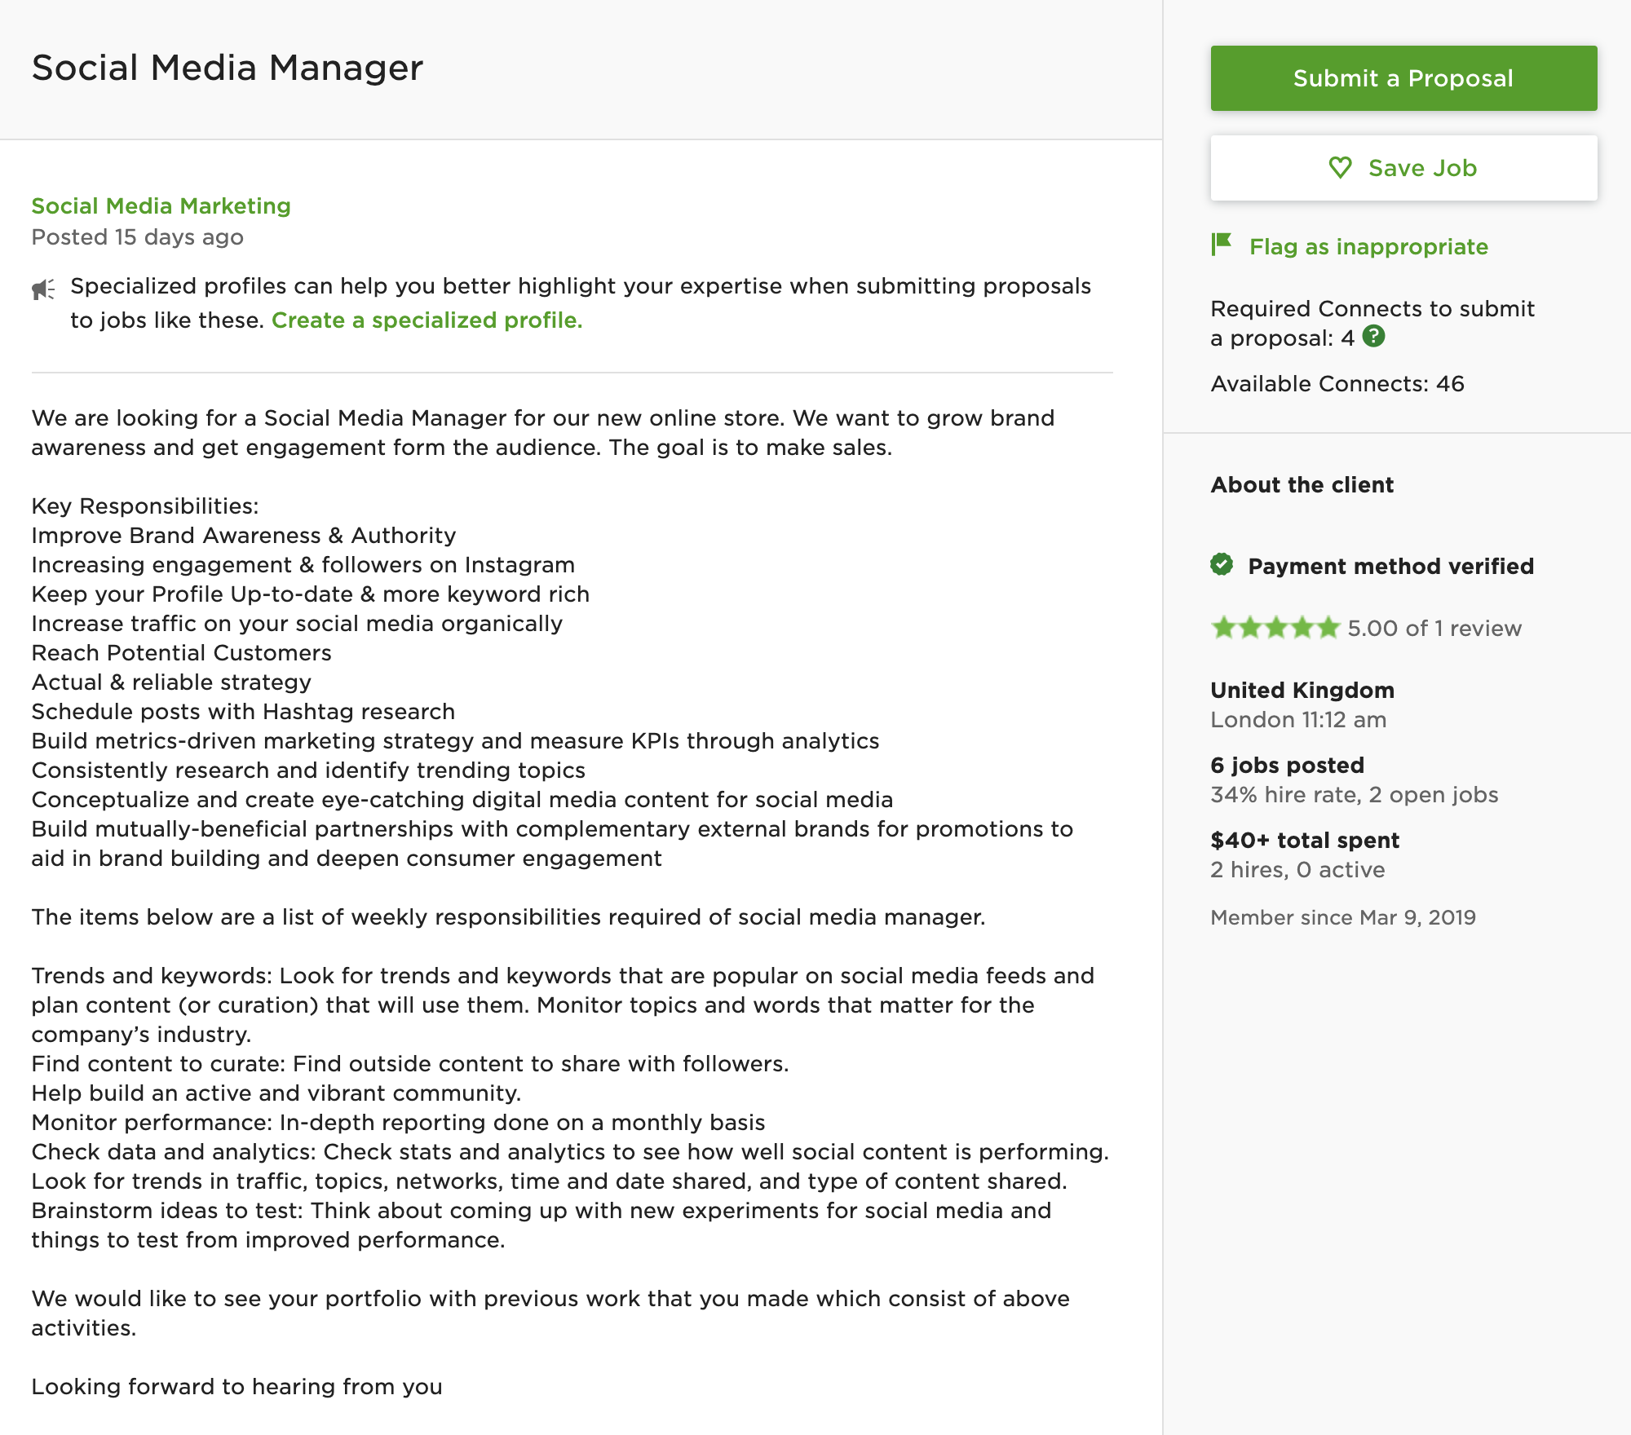The width and height of the screenshot is (1631, 1435).
Task: Click the megaphone announcement icon
Action: pyautogui.click(x=43, y=289)
